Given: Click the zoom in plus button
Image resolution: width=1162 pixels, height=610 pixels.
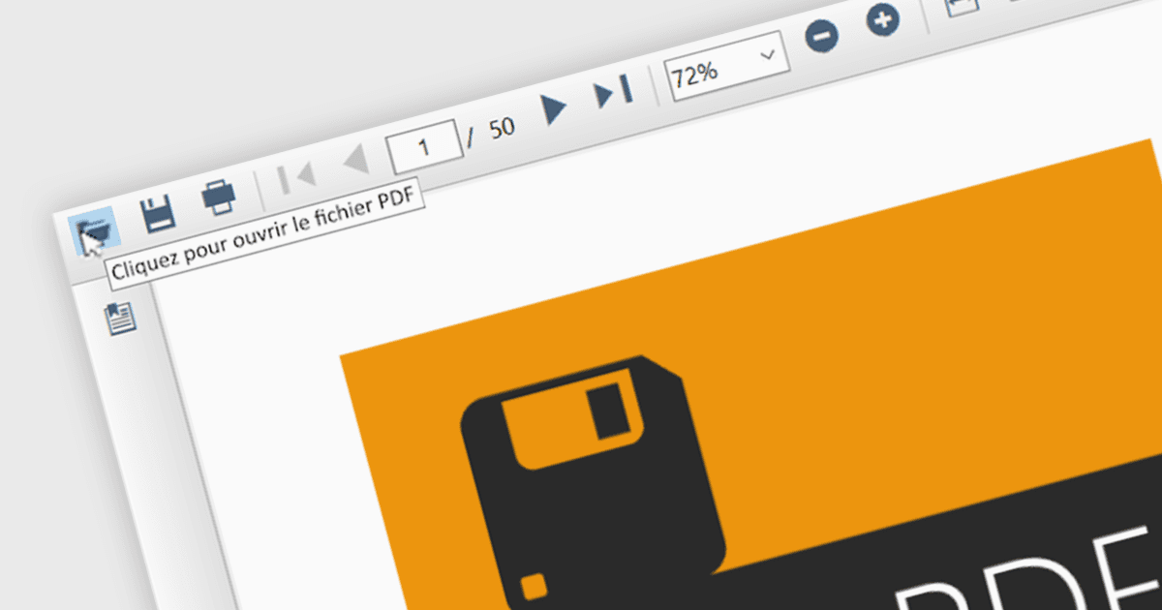Looking at the screenshot, I should pos(882,20).
